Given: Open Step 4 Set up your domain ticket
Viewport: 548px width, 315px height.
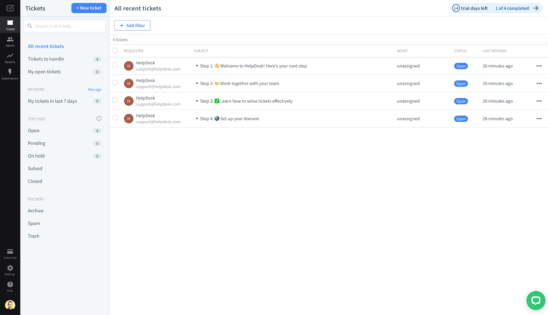Looking at the screenshot, I should (x=229, y=119).
